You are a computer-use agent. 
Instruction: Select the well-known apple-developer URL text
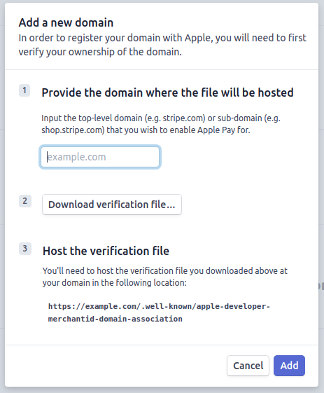click(x=159, y=312)
